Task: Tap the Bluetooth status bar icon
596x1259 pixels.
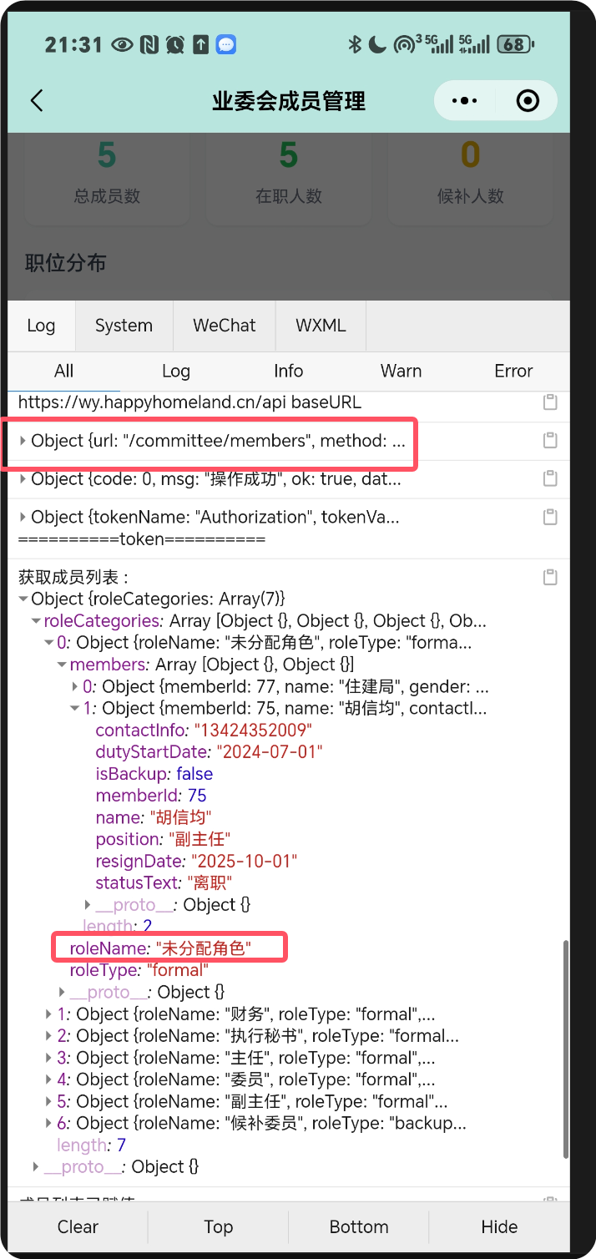Action: pyautogui.click(x=355, y=44)
